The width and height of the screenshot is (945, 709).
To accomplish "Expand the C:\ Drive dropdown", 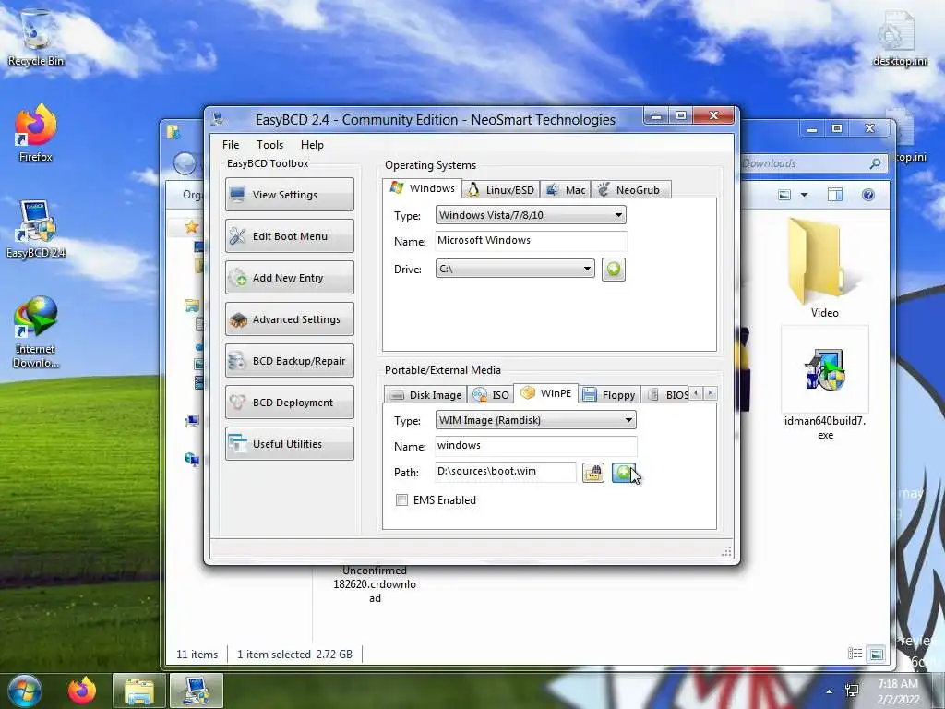I will click(x=515, y=269).
